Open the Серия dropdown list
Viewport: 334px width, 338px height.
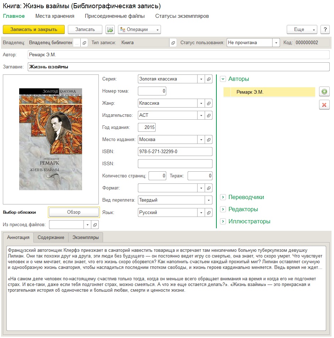[201, 79]
